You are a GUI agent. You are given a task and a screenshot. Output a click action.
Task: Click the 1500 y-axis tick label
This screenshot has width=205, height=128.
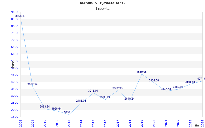pyautogui.click(x=15, y=117)
